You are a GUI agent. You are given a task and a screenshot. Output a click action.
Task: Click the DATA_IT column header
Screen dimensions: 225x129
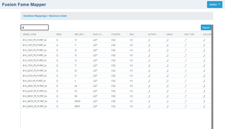tap(98, 34)
